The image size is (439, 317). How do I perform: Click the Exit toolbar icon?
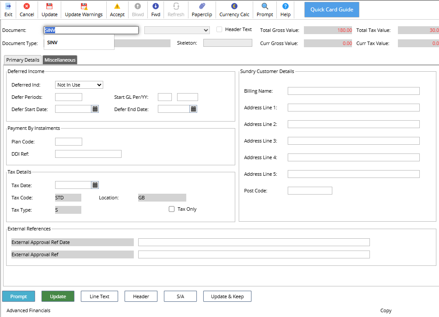coord(8,6)
